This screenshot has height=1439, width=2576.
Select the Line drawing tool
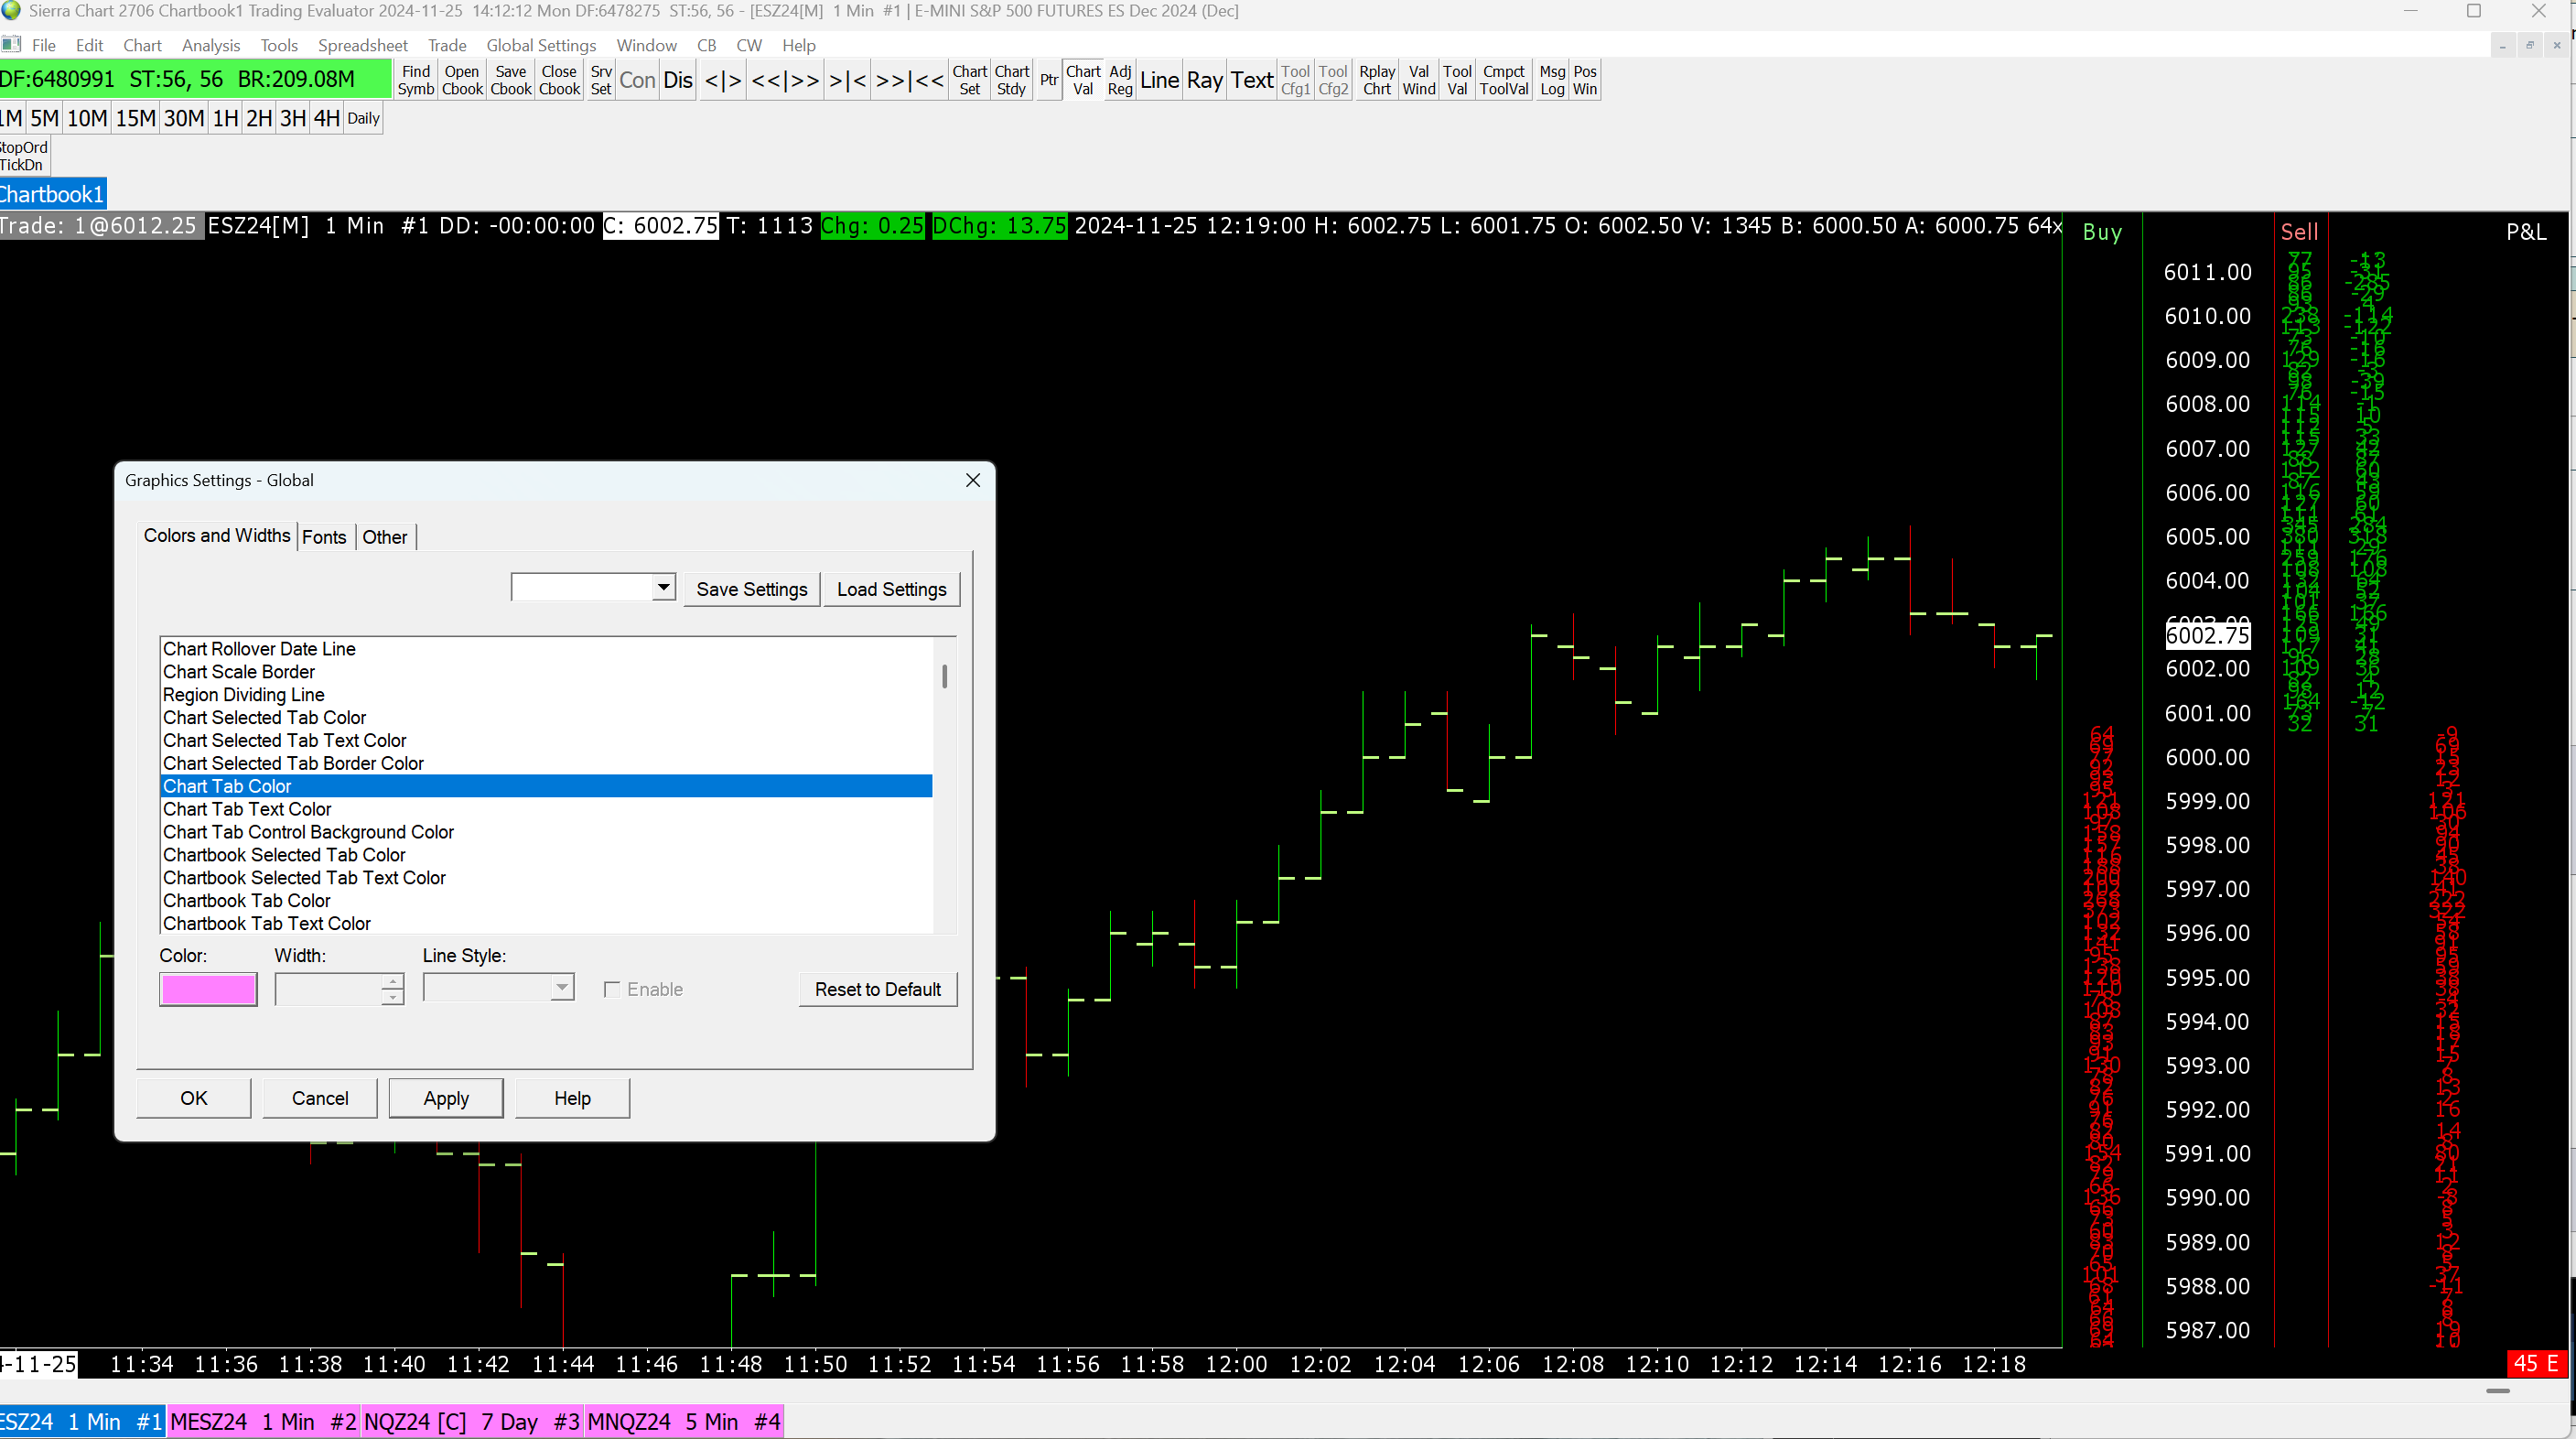[x=1158, y=80]
